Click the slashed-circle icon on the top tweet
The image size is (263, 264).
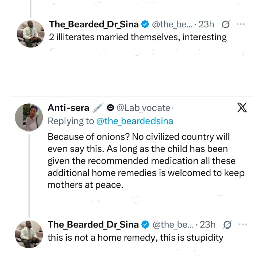click(225, 24)
